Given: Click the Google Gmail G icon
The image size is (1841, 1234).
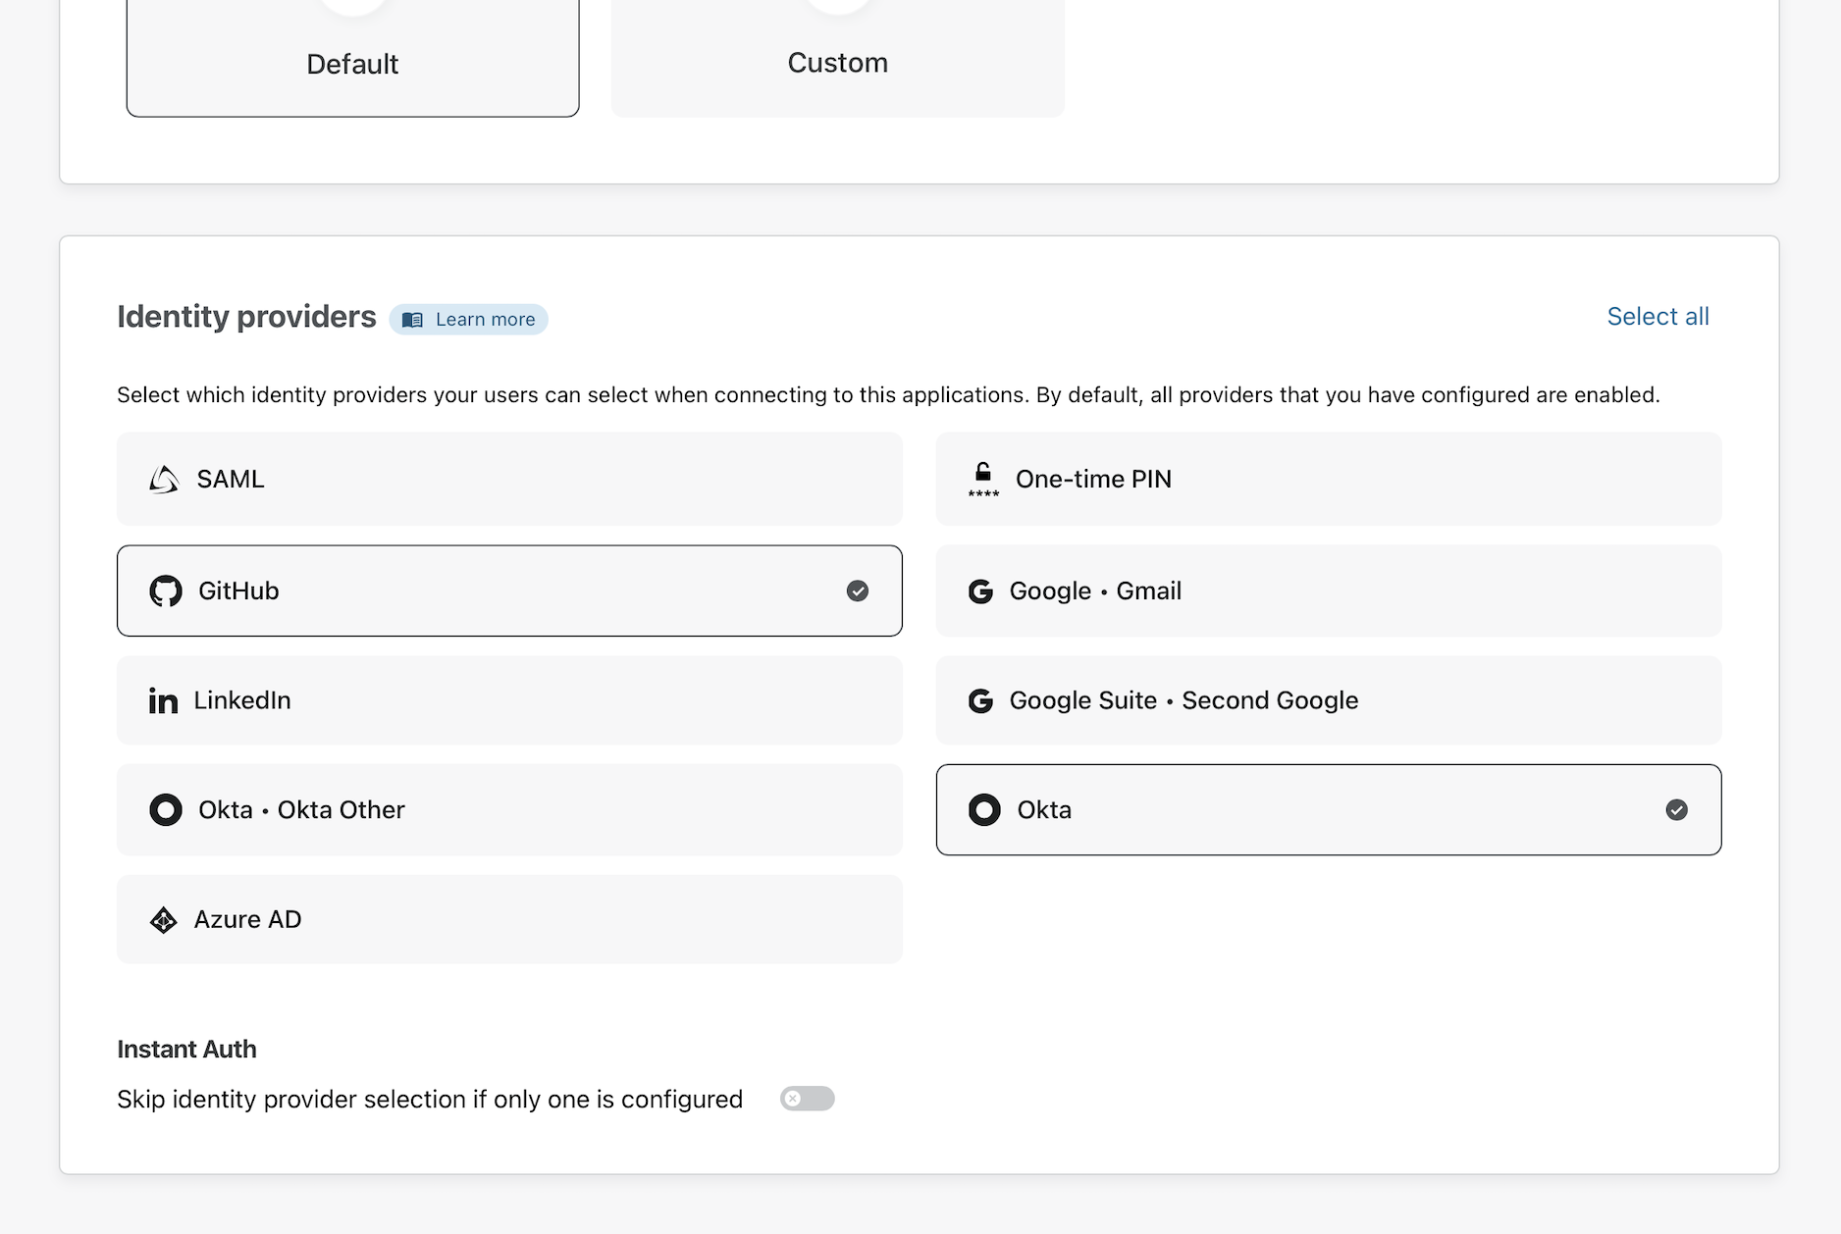Looking at the screenshot, I should pos(980,591).
